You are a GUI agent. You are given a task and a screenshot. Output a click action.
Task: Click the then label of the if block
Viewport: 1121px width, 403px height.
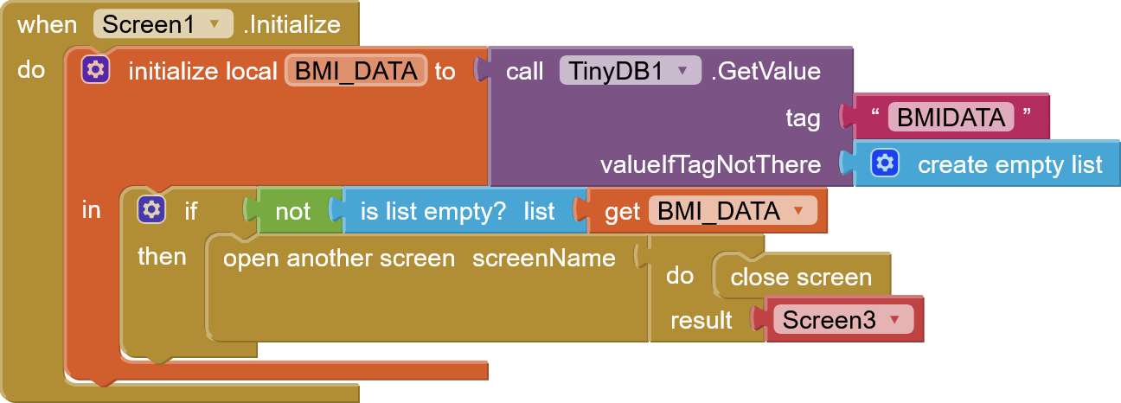coord(162,256)
